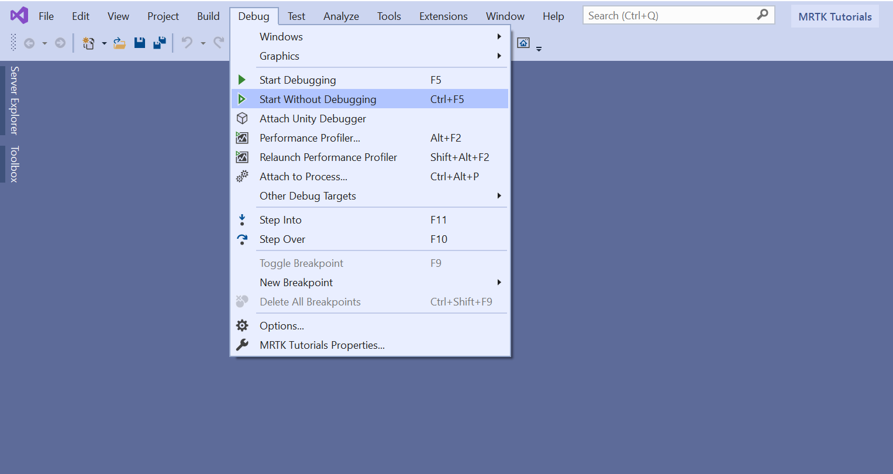Open the Project menu

[x=163, y=16]
